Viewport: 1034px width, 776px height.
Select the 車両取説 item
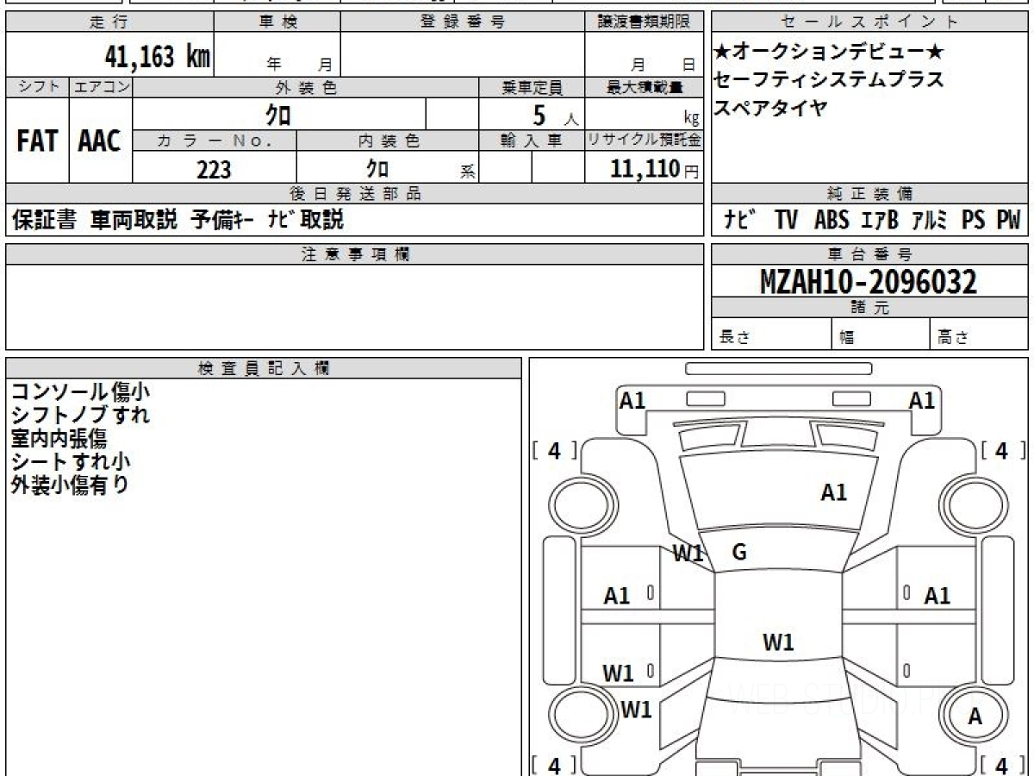pyautogui.click(x=134, y=220)
